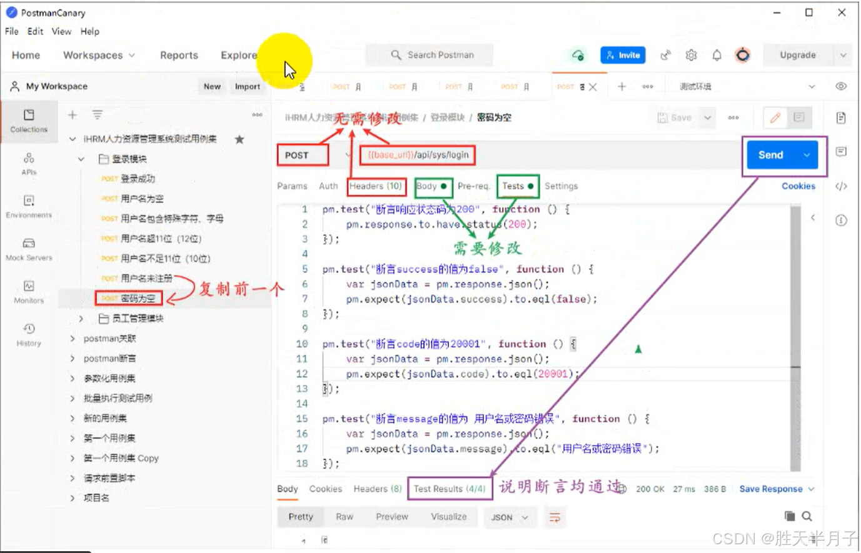The height and width of the screenshot is (553, 861).
Task: Click the sync status cloud icon
Action: pyautogui.click(x=578, y=55)
